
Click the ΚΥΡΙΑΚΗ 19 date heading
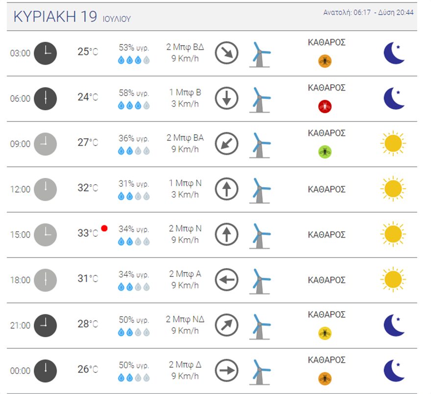point(55,16)
